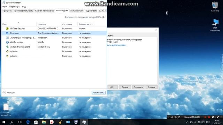This screenshot has height=125, width=223.
Task: Open File Explorer from the taskbar
Action: [44, 122]
